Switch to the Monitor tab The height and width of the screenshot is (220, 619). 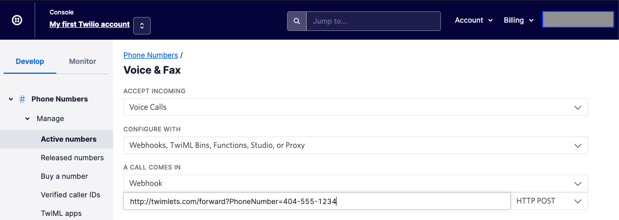click(x=83, y=61)
